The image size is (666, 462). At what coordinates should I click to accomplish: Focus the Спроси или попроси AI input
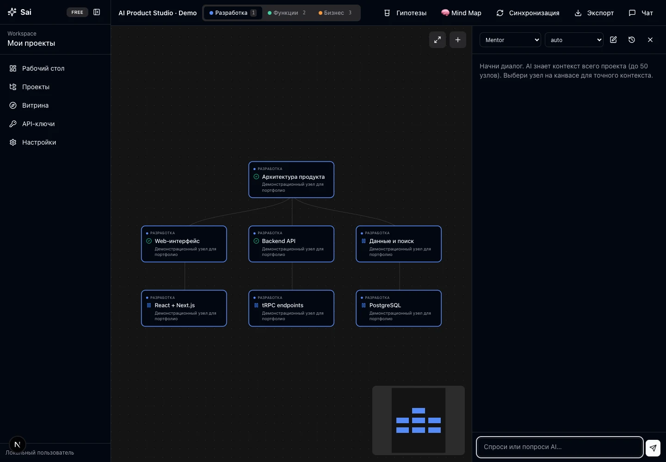pyautogui.click(x=560, y=447)
